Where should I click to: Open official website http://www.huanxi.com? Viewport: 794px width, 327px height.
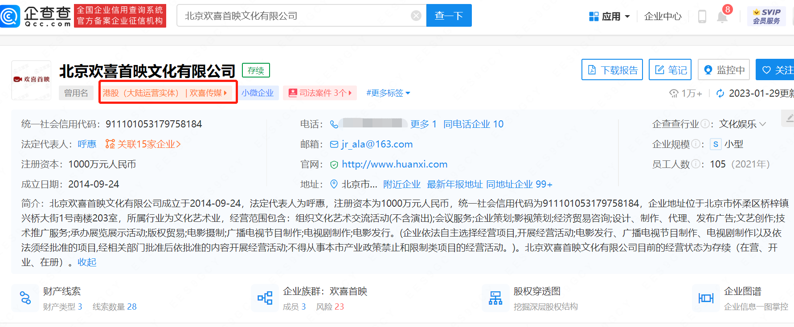394,164
